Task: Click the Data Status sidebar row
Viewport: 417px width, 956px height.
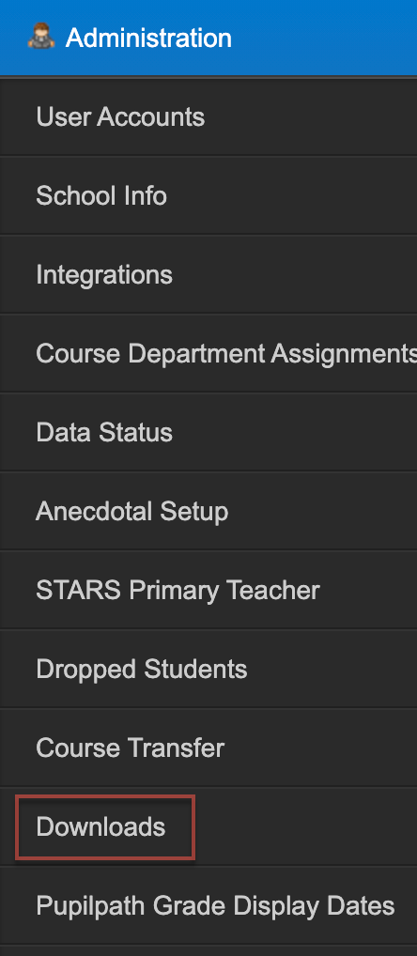Action: (208, 432)
